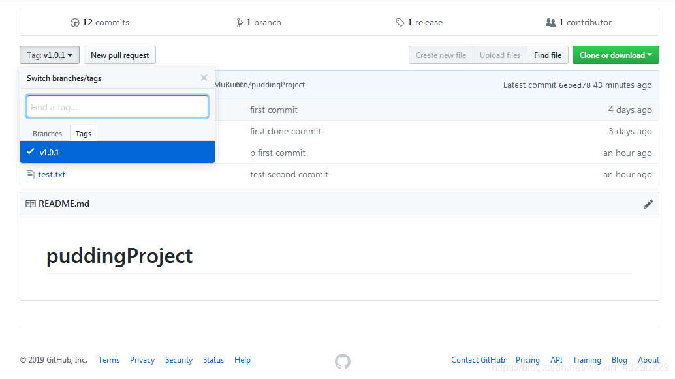
Task: Click the Security footer link
Action: 179,360
